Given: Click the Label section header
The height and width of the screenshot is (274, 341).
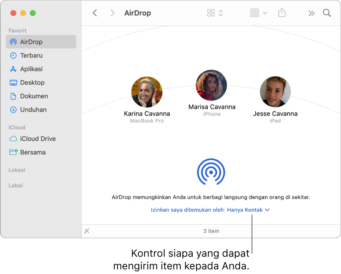Looking at the screenshot, I should [x=16, y=186].
